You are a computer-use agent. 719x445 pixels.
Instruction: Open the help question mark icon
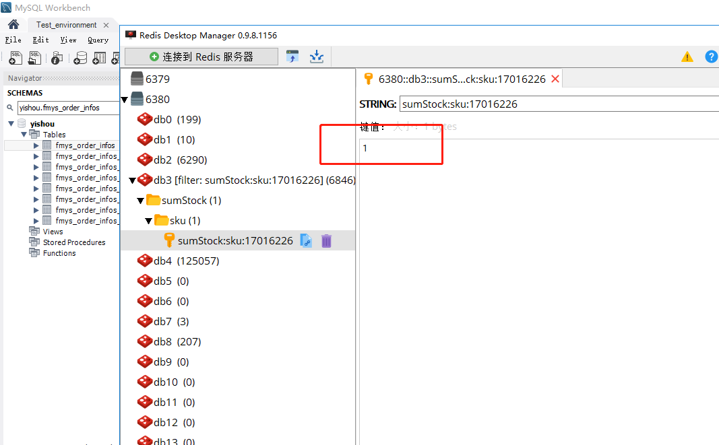(711, 57)
